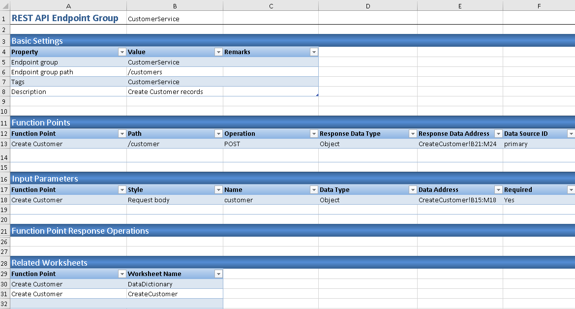
Task: Select the Create Customer records description cell
Action: click(174, 92)
